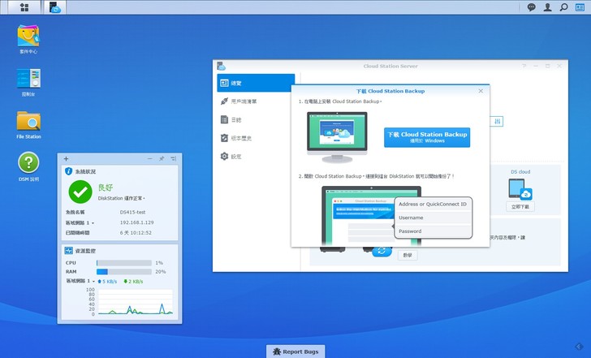Launch the 控制台 Control Panel desktop icon
This screenshot has width=591, height=358.
28,79
